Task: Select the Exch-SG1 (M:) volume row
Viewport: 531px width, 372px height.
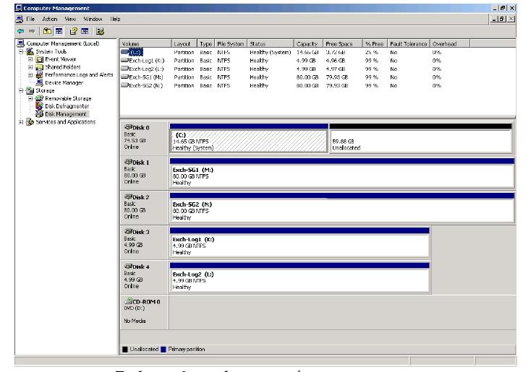Action: pyautogui.click(x=145, y=77)
